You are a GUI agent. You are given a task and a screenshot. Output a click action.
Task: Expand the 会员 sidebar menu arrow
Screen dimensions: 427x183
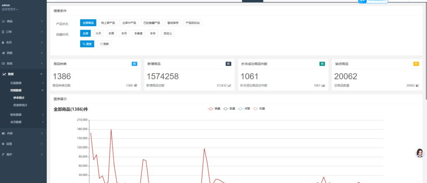click(42, 42)
